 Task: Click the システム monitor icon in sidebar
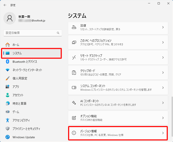click(8, 53)
